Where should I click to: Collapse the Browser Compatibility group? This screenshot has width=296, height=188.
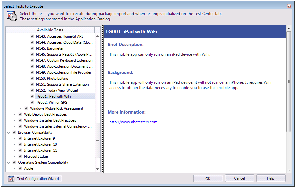point(8,132)
